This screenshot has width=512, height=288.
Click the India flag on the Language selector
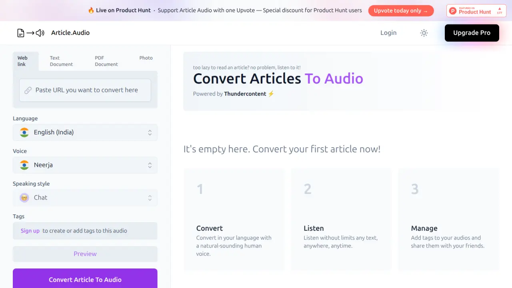[x=24, y=132]
